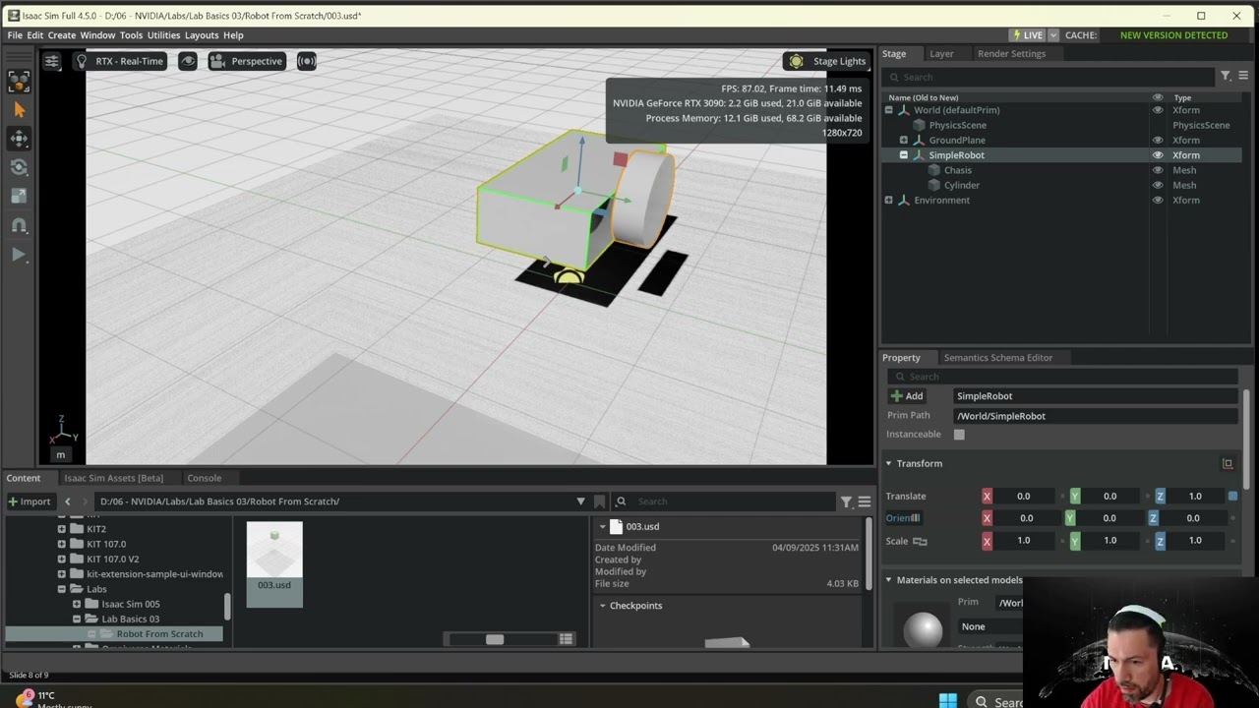Open the RTX - Real-Time renderer menu
1259x708 pixels.
tap(120, 61)
